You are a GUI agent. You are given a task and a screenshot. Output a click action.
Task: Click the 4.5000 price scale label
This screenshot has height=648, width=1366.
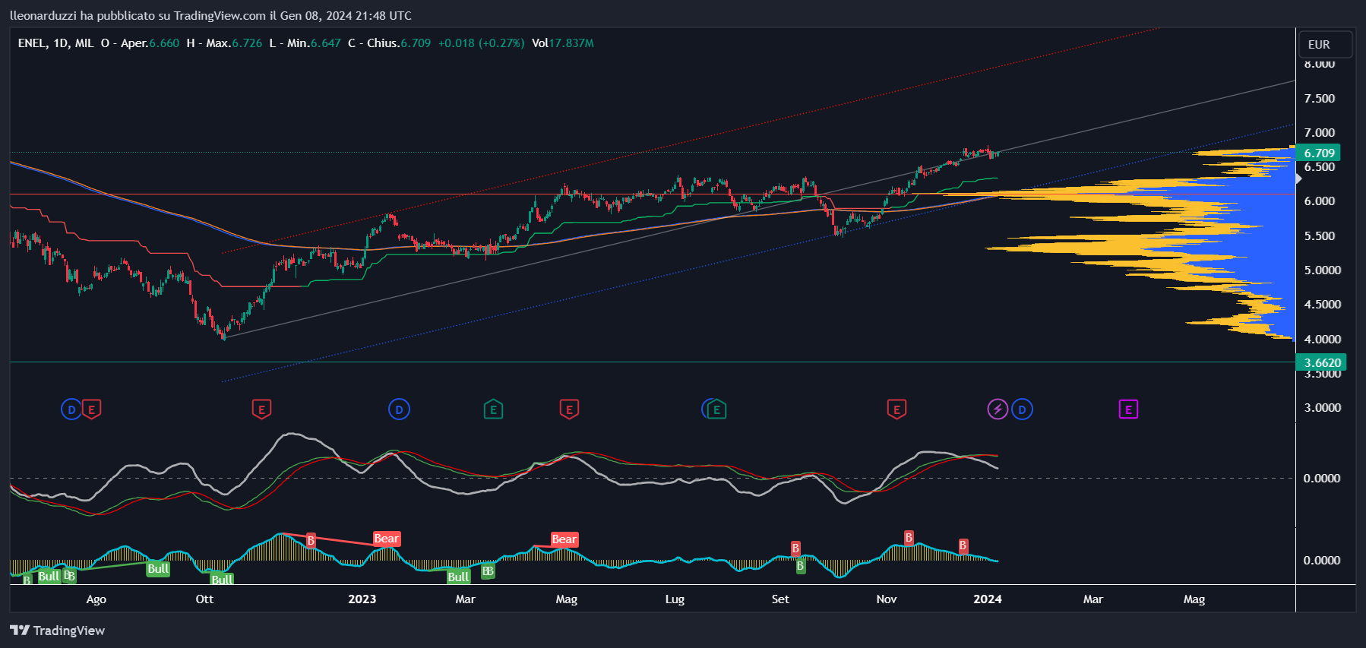[1323, 305]
